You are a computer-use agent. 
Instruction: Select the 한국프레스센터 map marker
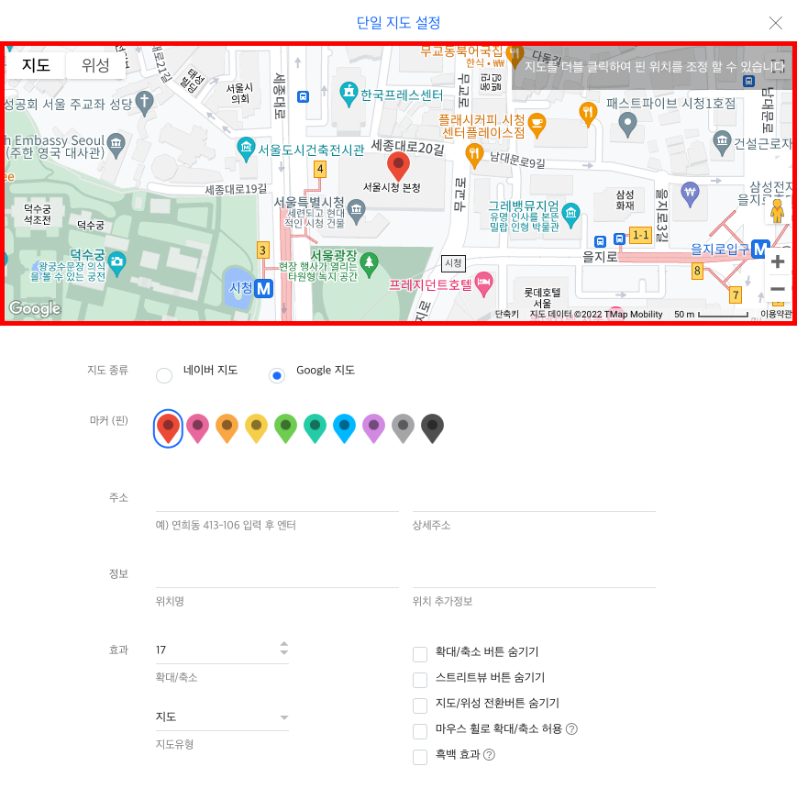pyautogui.click(x=349, y=94)
